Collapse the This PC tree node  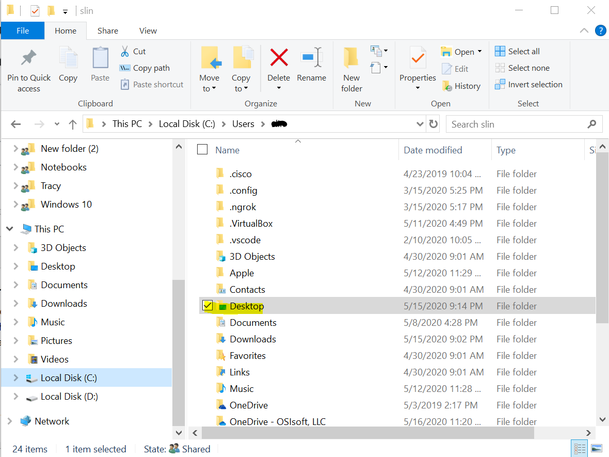(x=10, y=229)
